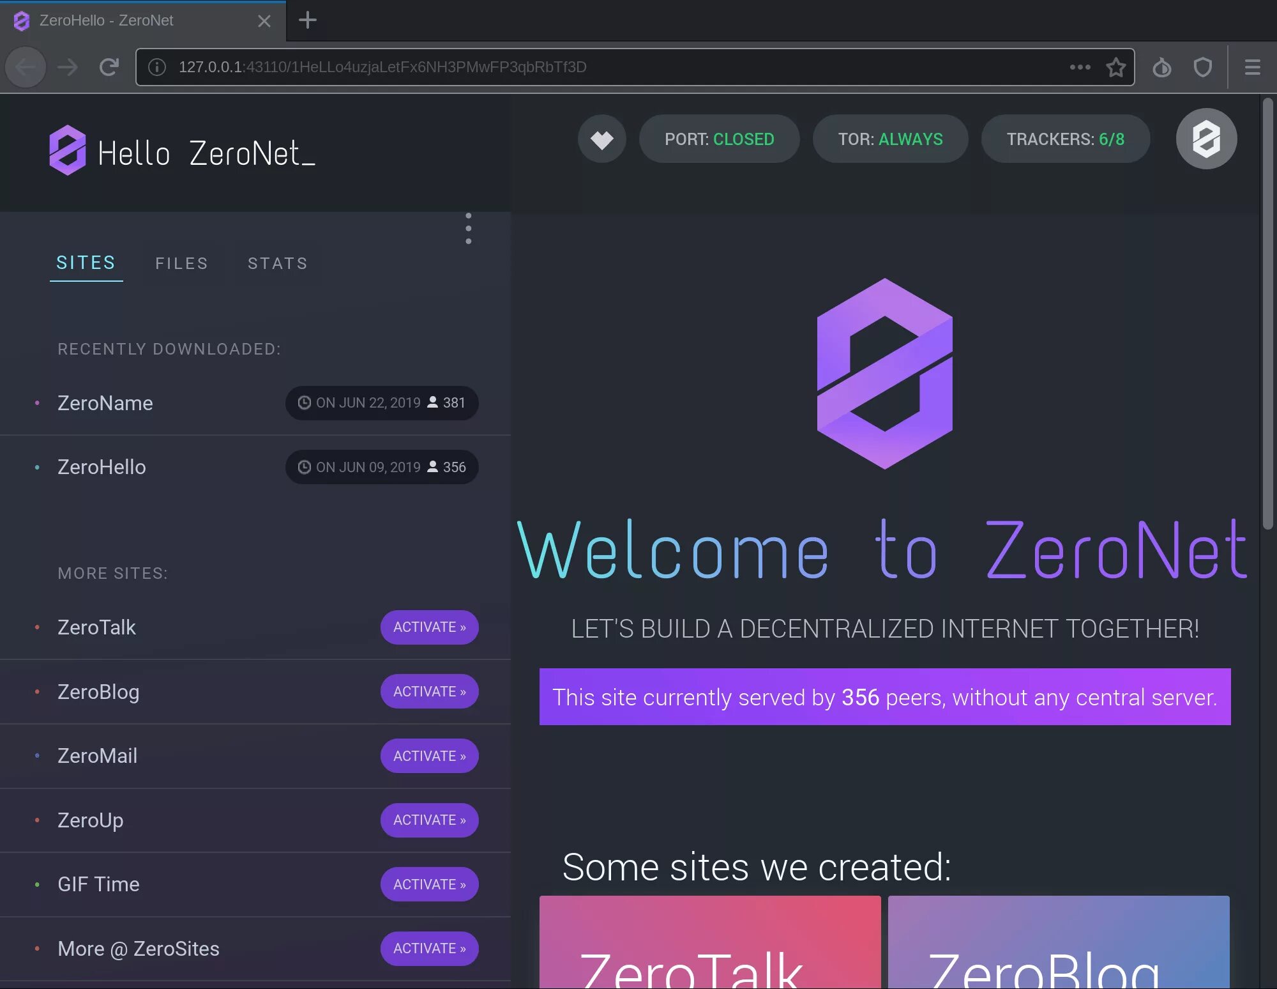Open the page actions ellipsis in address bar

pos(1080,67)
